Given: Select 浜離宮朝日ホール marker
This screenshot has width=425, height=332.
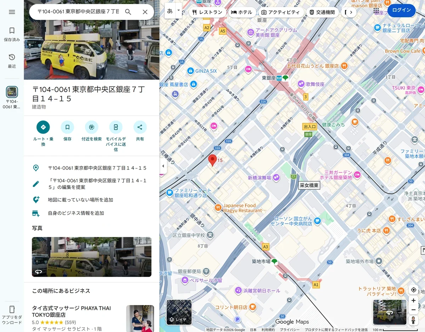Looking at the screenshot, I should (238, 290).
